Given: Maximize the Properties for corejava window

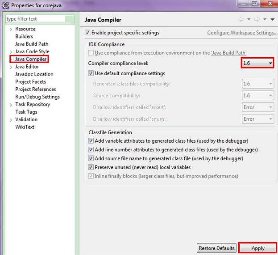Looking at the screenshot, I should (254, 3).
